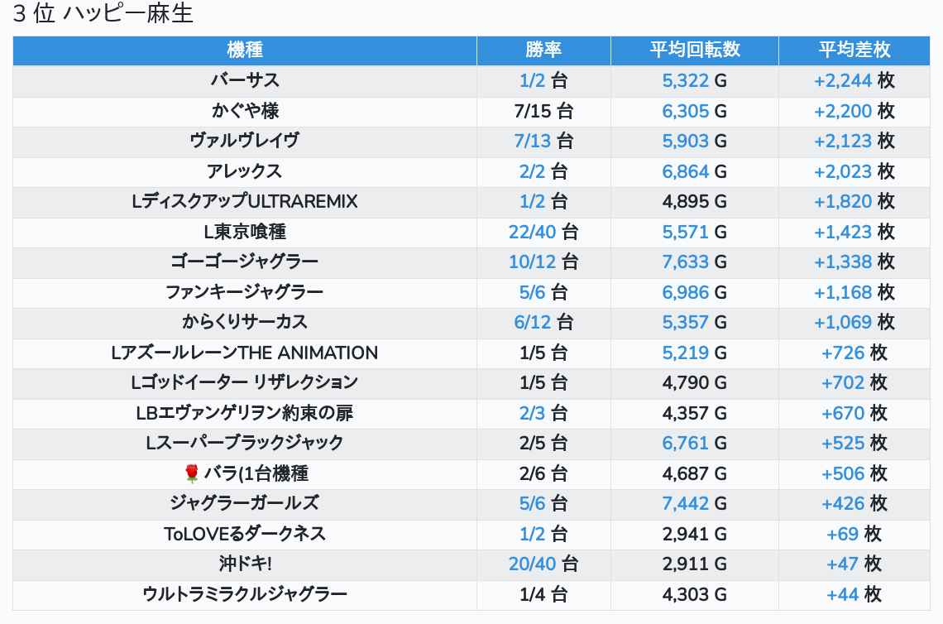
Task: Select the バラ(1台機種 cell text
Action: click(x=256, y=473)
